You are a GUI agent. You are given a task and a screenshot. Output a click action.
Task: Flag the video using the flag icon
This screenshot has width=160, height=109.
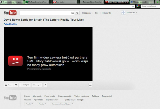[45, 85]
